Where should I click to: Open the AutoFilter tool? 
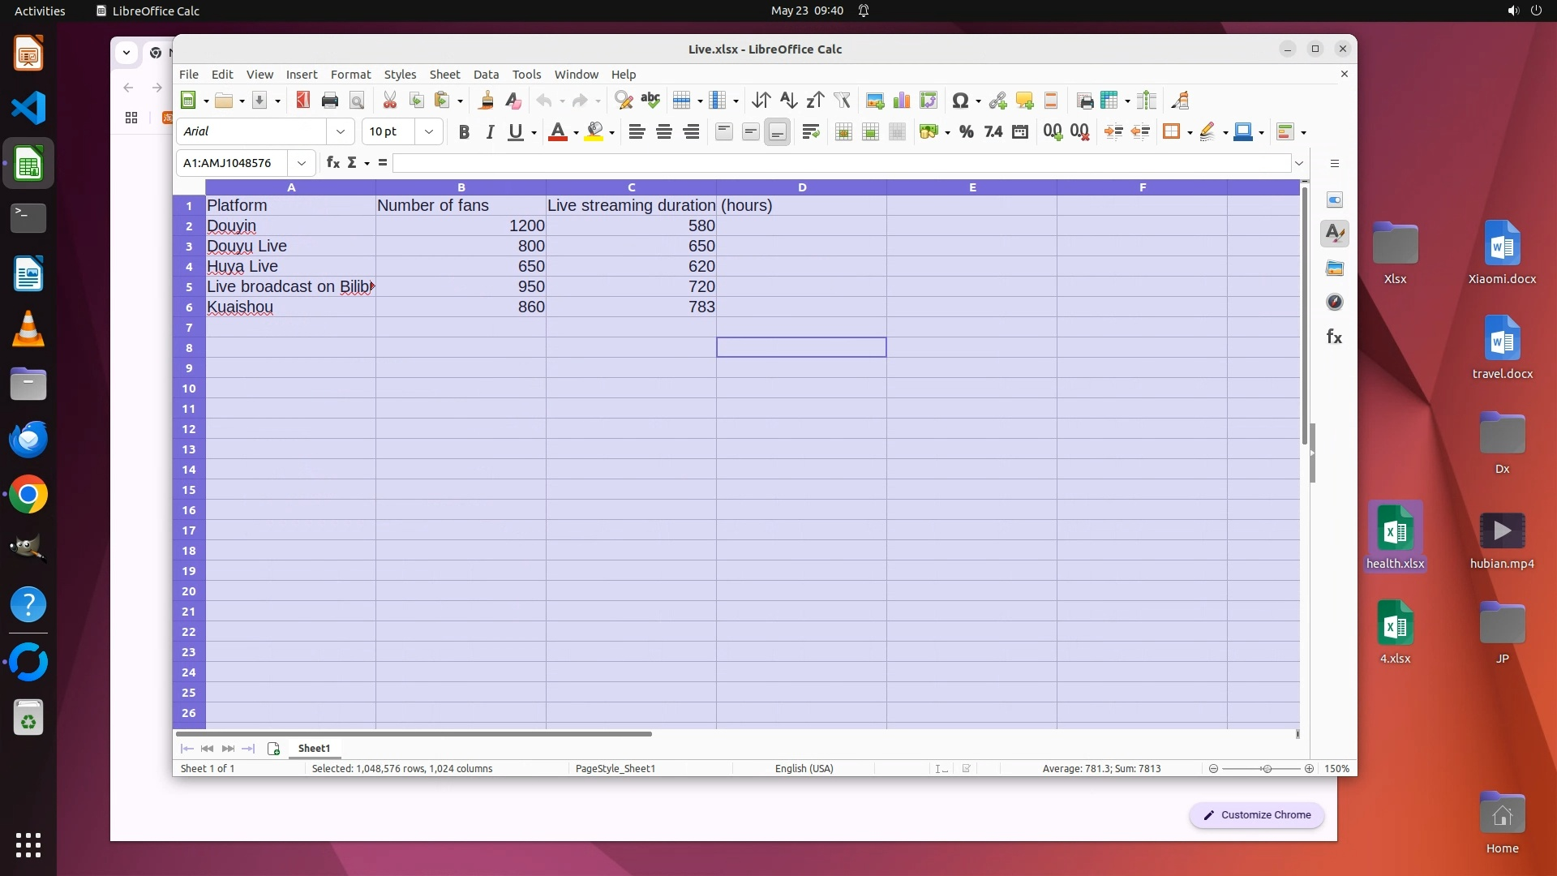point(842,101)
